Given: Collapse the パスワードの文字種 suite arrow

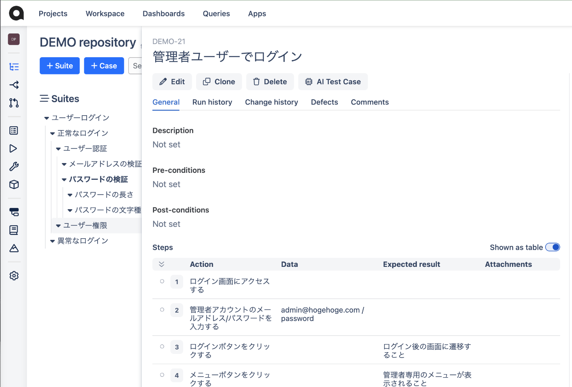Looking at the screenshot, I should 69,210.
